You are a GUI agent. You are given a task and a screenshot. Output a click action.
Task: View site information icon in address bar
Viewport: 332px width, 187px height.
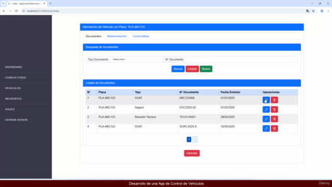tap(24, 11)
